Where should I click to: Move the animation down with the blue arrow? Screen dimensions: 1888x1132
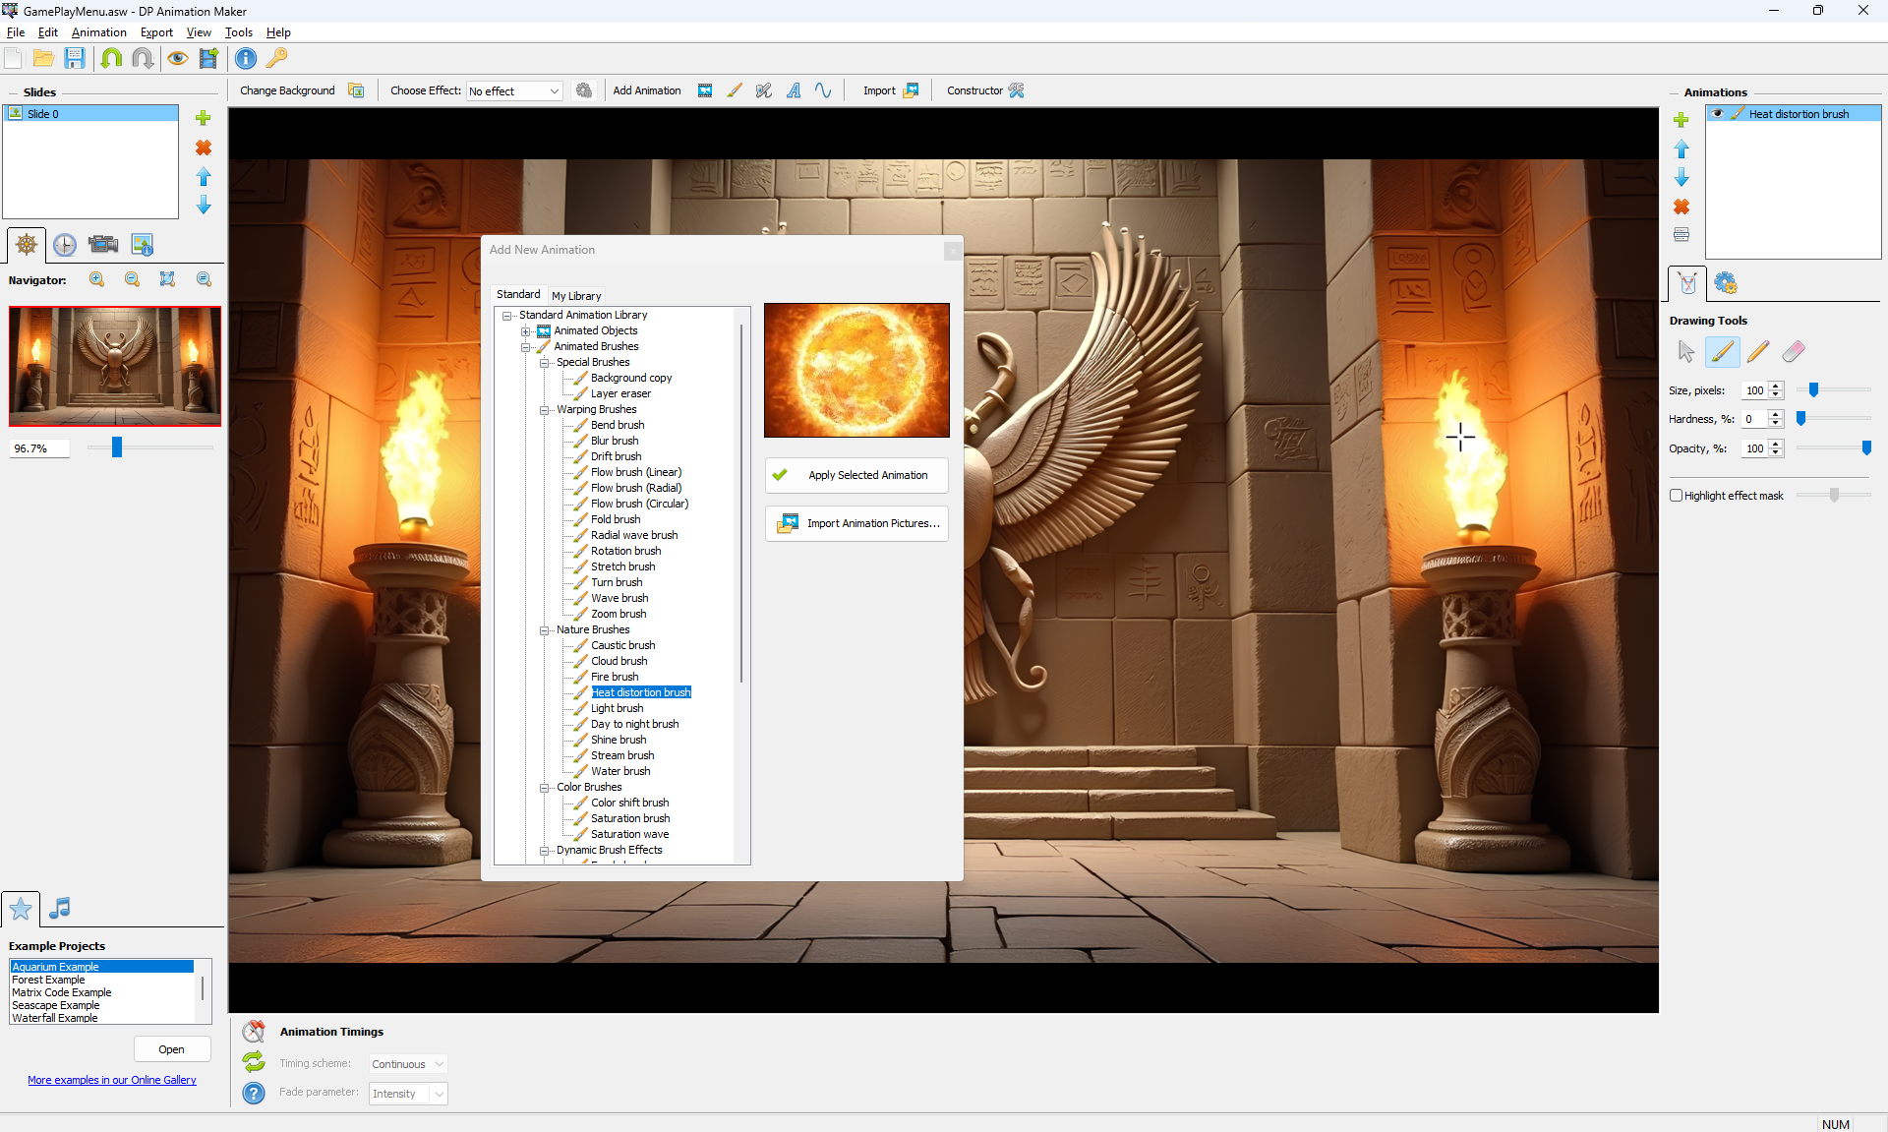(x=1681, y=178)
